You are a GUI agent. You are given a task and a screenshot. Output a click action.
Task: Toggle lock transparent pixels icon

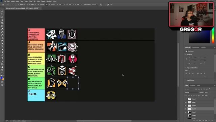[189, 96]
